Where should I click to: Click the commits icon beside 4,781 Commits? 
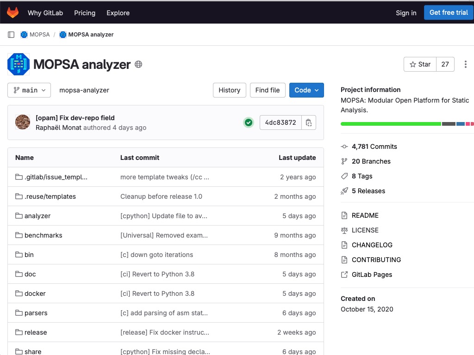(344, 147)
